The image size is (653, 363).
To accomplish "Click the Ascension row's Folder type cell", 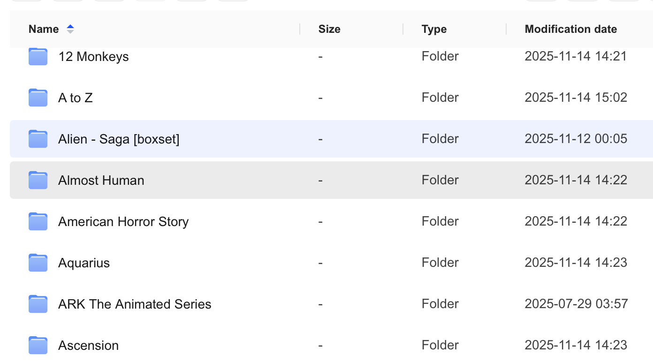I will tap(440, 346).
